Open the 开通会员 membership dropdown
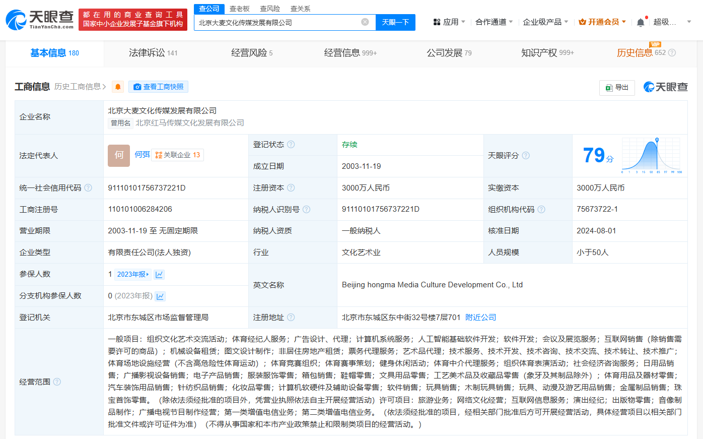The width and height of the screenshot is (703, 439). 602,22
